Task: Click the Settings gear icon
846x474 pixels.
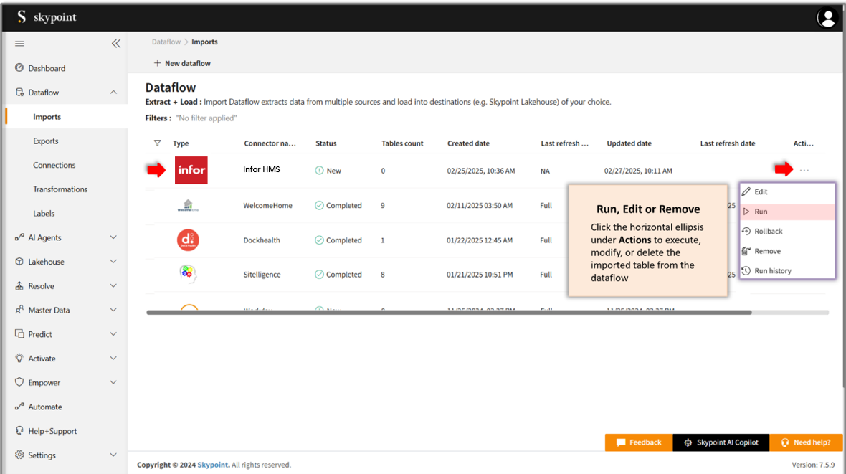Action: click(19, 455)
